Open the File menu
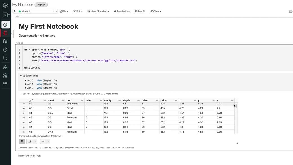 pyautogui.click(x=64, y=12)
